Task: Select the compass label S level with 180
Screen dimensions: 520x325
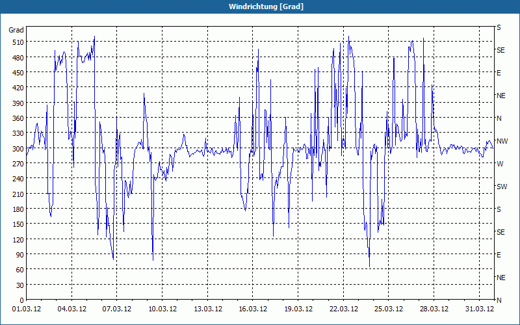Action: click(499, 209)
